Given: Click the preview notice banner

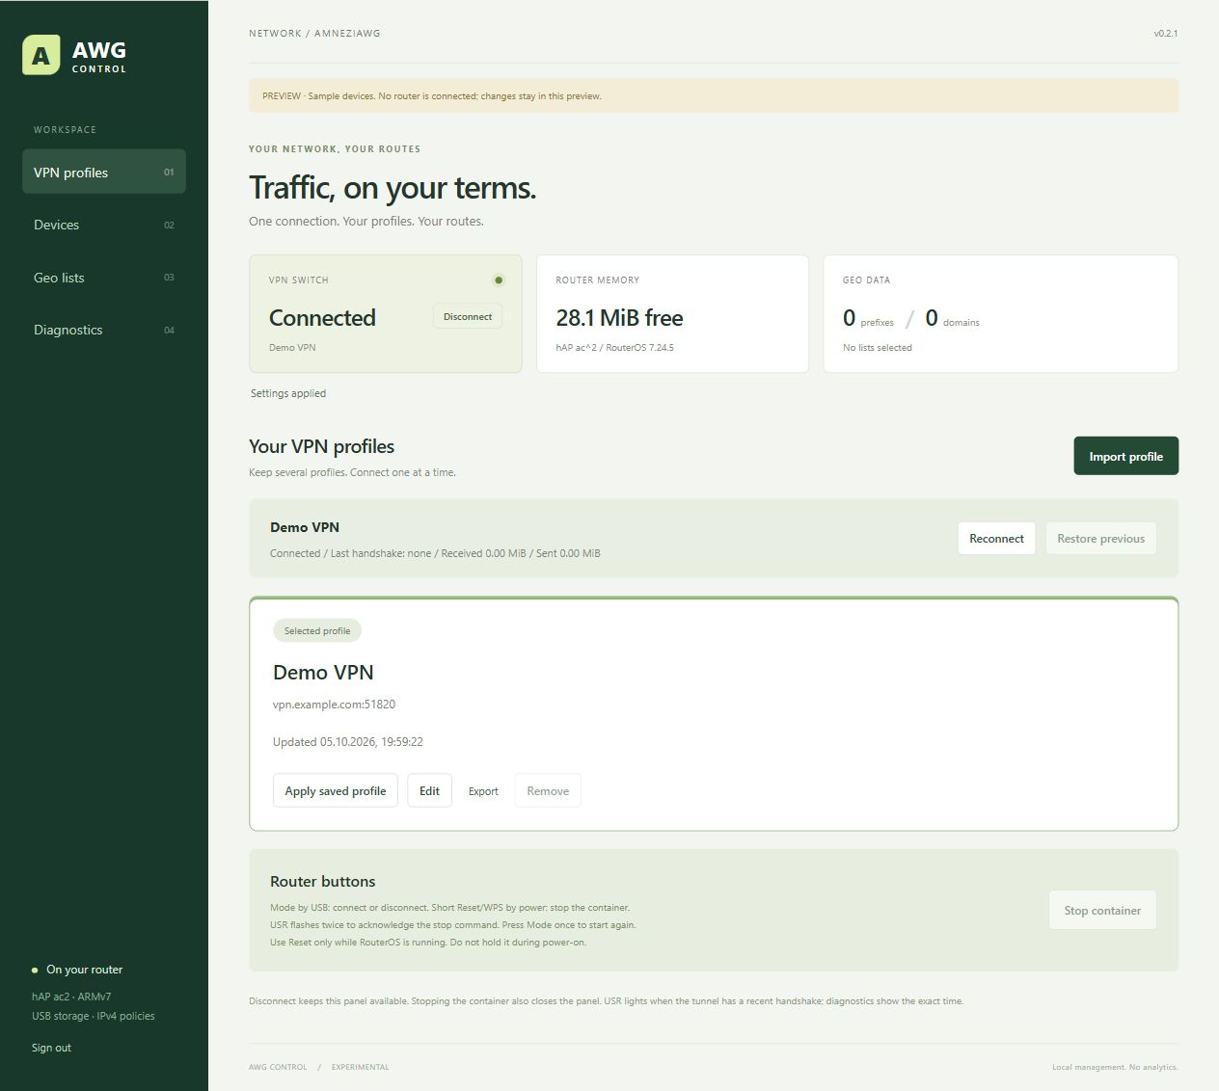Looking at the screenshot, I should point(714,96).
